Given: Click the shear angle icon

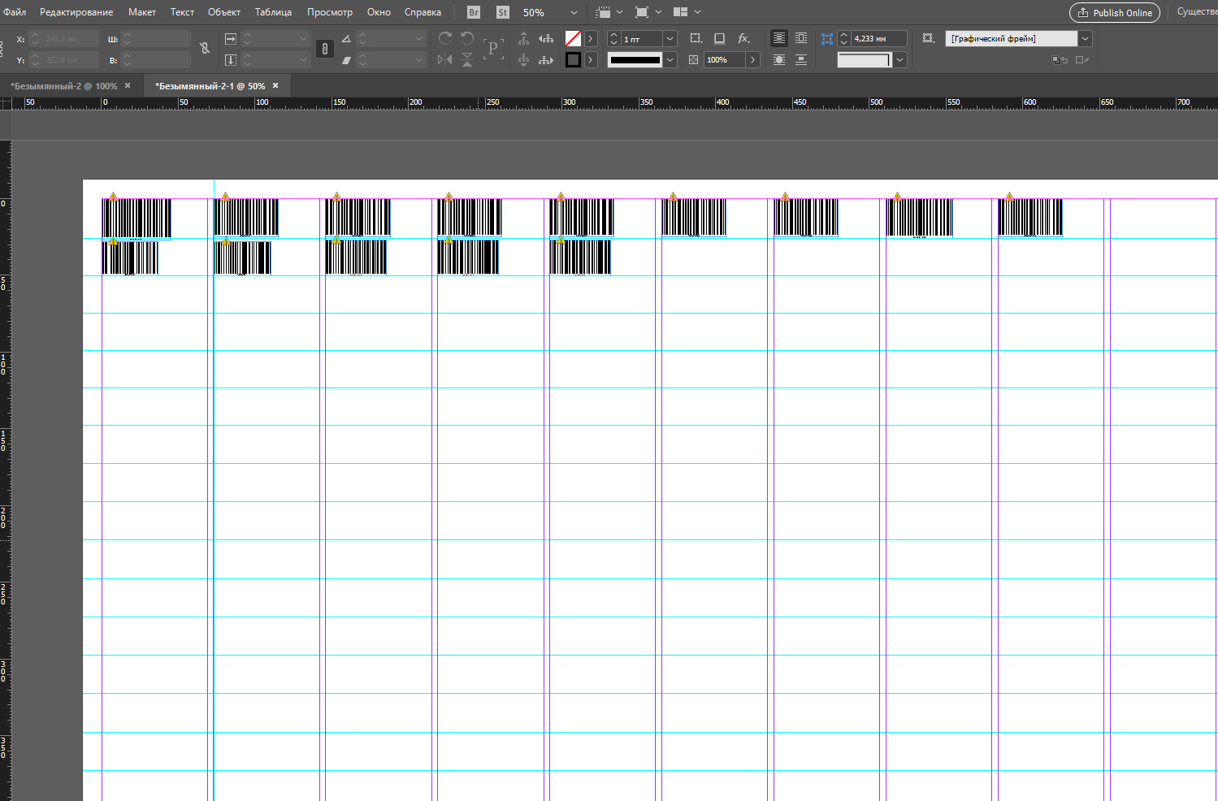Looking at the screenshot, I should (x=346, y=59).
